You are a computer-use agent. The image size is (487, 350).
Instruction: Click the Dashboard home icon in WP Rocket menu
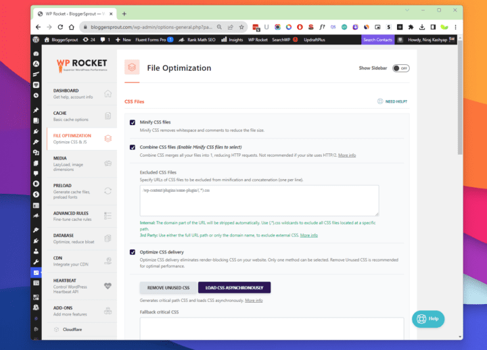108,94
